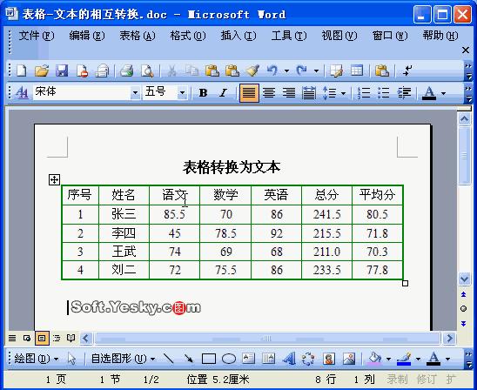The width and height of the screenshot is (477, 390).
Task: Insert a diagram or organization chart
Action: pyautogui.click(x=308, y=359)
